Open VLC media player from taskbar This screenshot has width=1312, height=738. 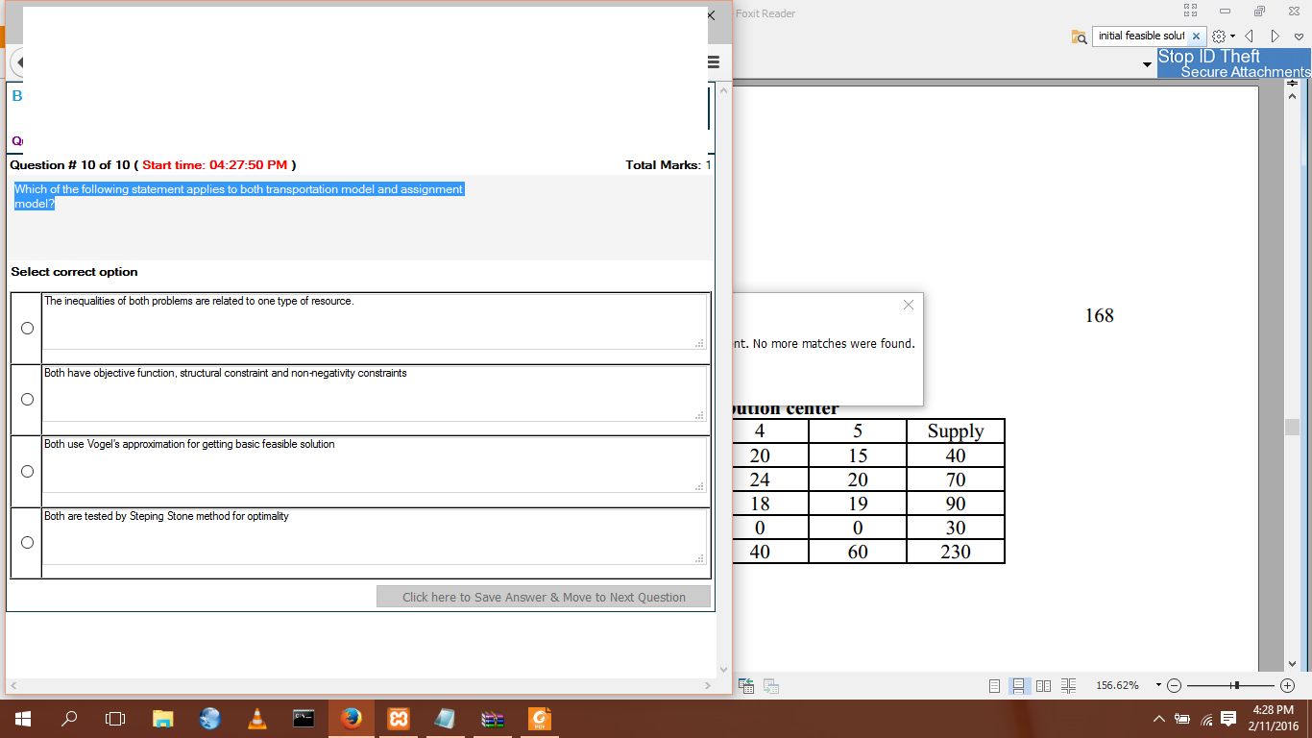(256, 719)
